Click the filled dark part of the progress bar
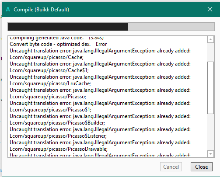 68,27
